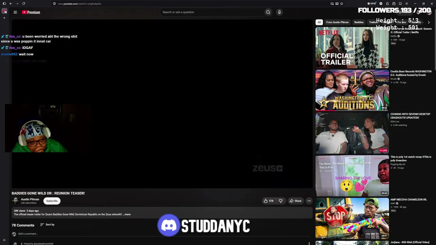The height and width of the screenshot is (245, 436).
Task: Dislike the video with thumbs down
Action: click(281, 201)
